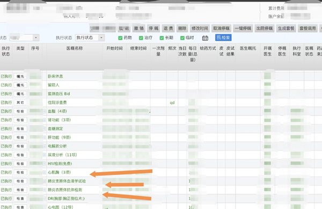Click 检验 type box in 血糖测定 row

coord(20,129)
